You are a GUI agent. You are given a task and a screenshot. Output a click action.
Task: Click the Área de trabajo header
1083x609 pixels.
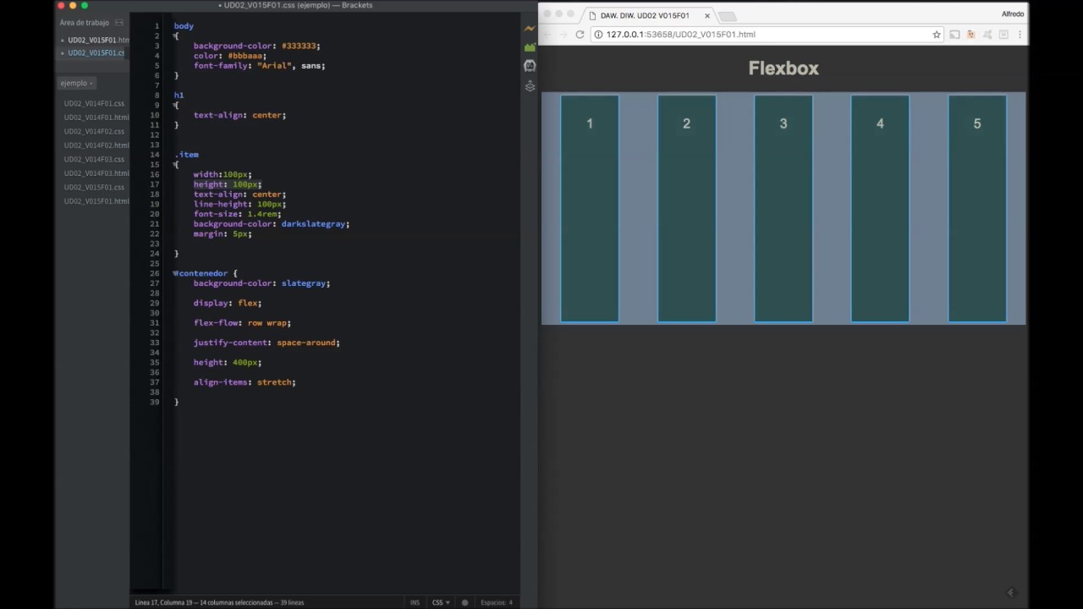pos(84,23)
